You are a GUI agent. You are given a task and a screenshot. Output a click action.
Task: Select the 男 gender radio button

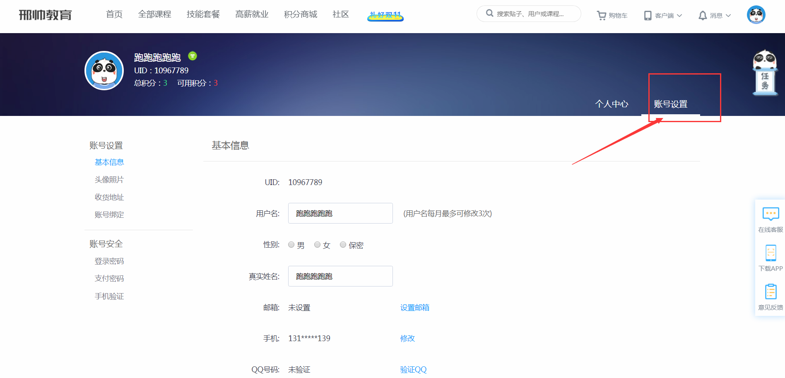click(x=291, y=244)
